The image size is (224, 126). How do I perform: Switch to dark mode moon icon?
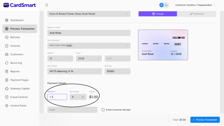tap(166, 5)
